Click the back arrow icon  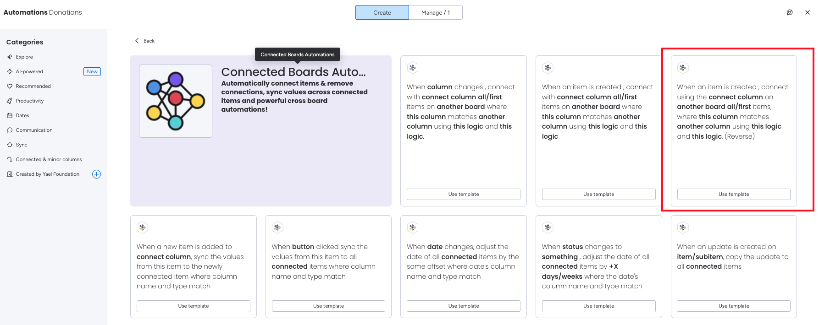pyautogui.click(x=137, y=41)
